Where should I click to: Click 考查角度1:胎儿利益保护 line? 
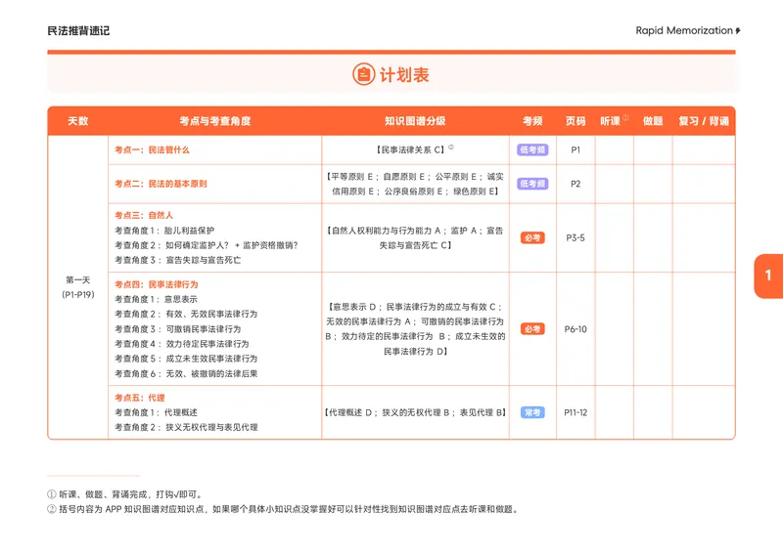click(164, 231)
